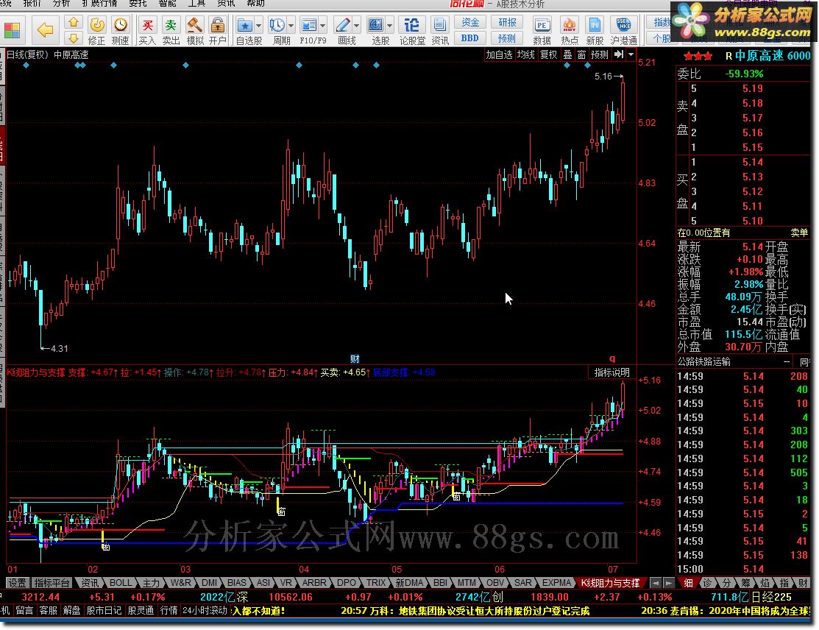Open the 模拟 gavel simulation icon
The height and width of the screenshot is (630, 819).
(x=195, y=25)
